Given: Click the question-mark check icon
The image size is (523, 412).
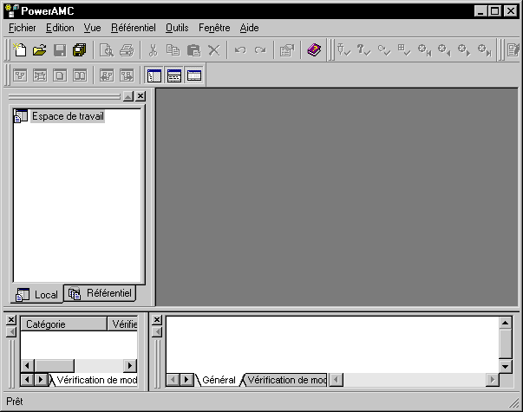Looking at the screenshot, I should (x=363, y=50).
